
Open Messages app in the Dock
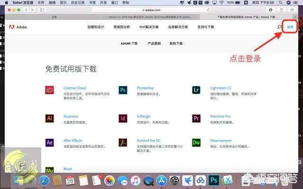pos(122,180)
